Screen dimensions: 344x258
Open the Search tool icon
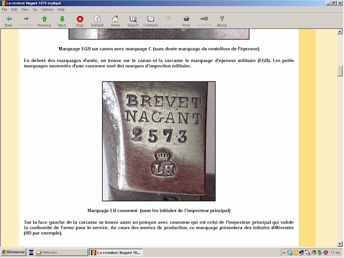click(x=133, y=19)
